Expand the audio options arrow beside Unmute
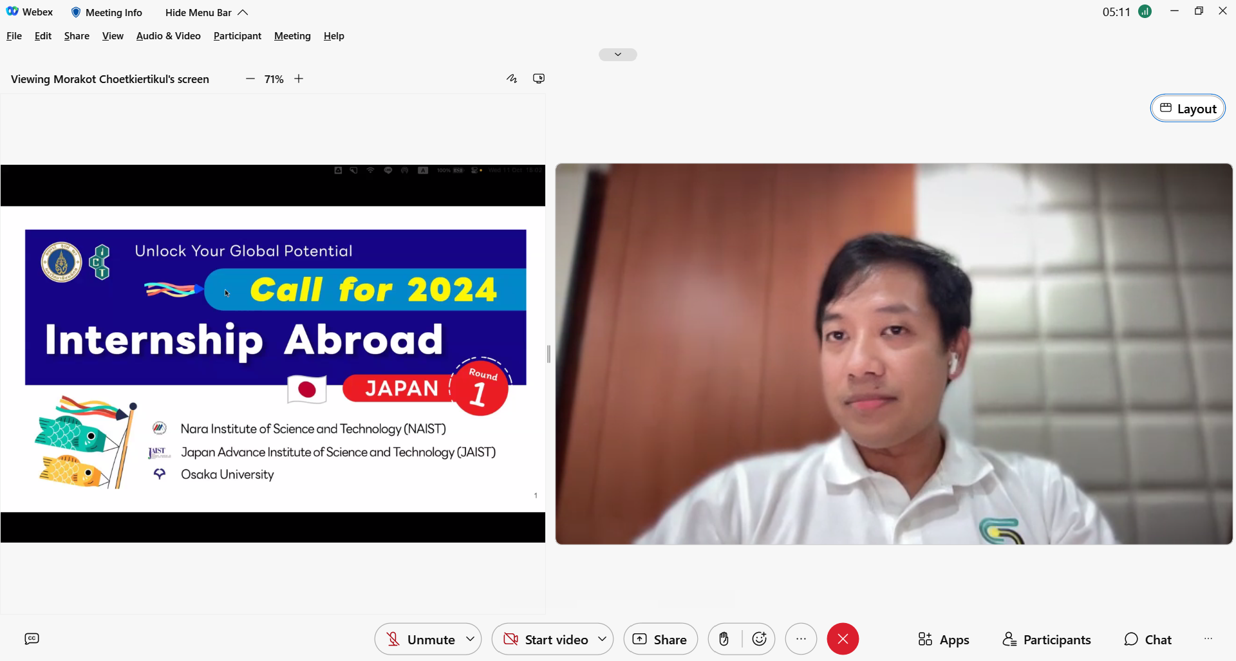 click(x=471, y=639)
